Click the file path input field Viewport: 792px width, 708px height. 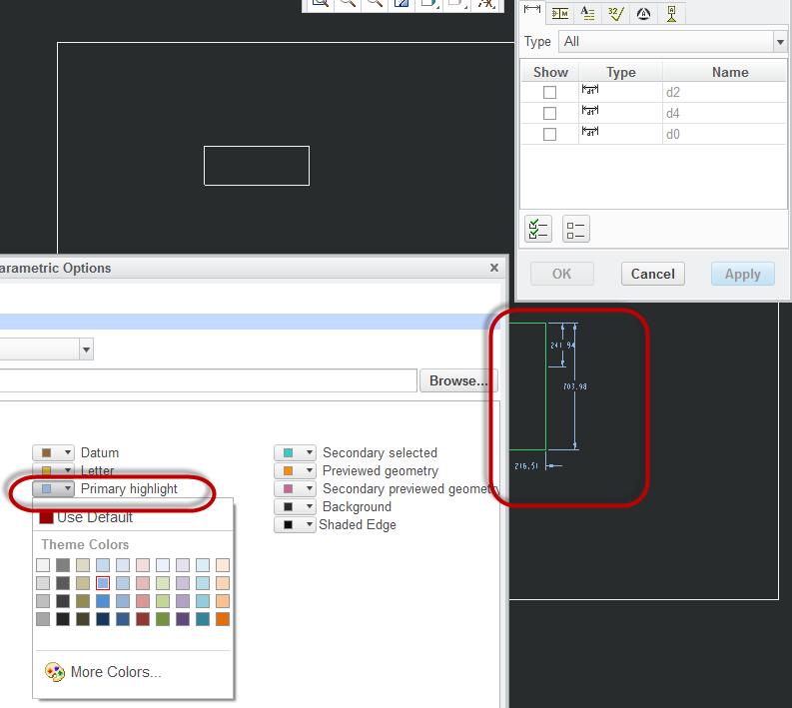click(208, 380)
